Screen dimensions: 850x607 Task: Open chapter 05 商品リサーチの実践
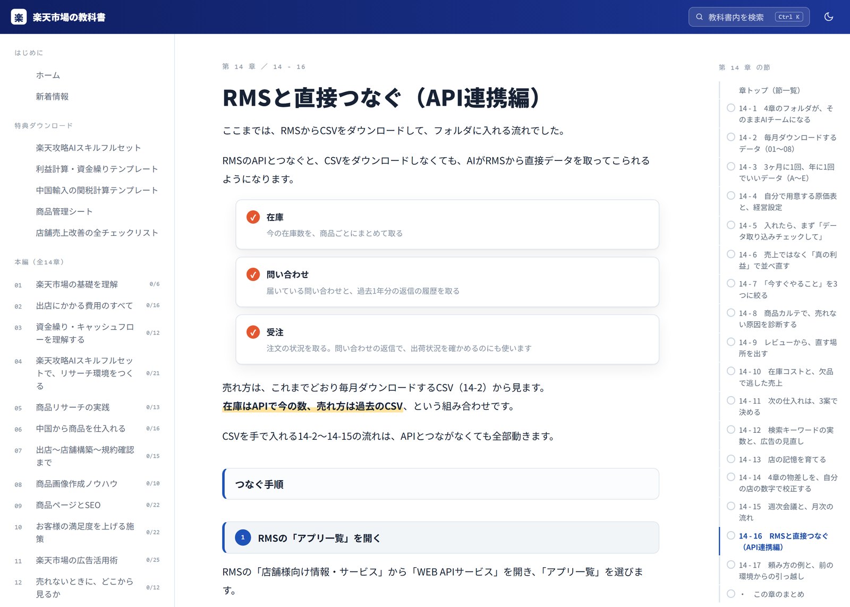72,407
